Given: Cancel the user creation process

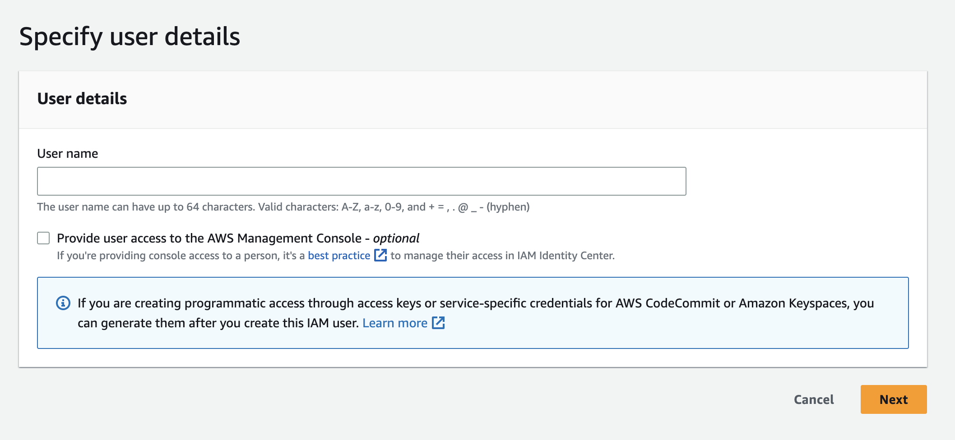Looking at the screenshot, I should point(813,399).
